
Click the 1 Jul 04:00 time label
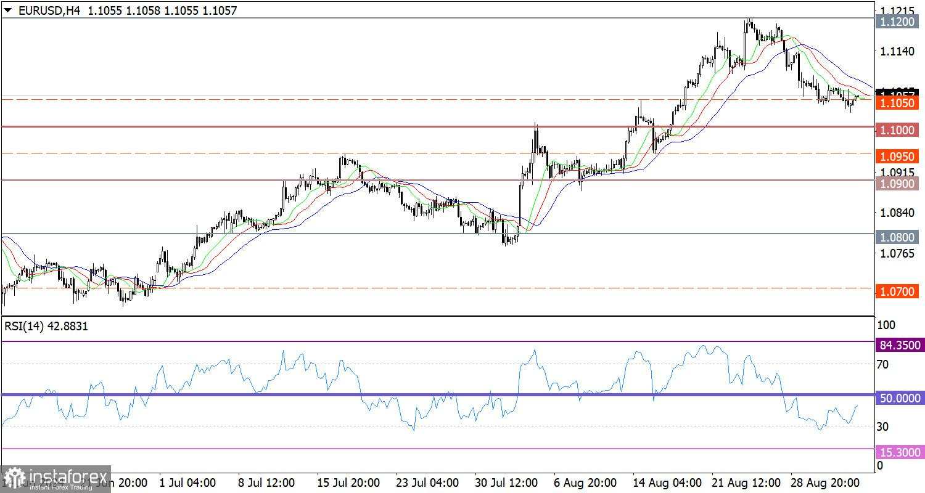187,482
